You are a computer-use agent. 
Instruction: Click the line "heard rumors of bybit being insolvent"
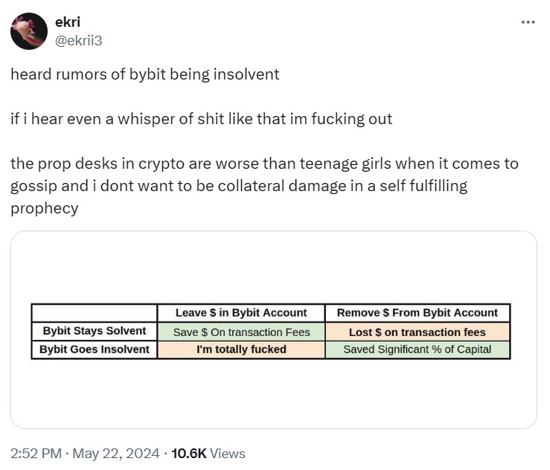point(145,74)
